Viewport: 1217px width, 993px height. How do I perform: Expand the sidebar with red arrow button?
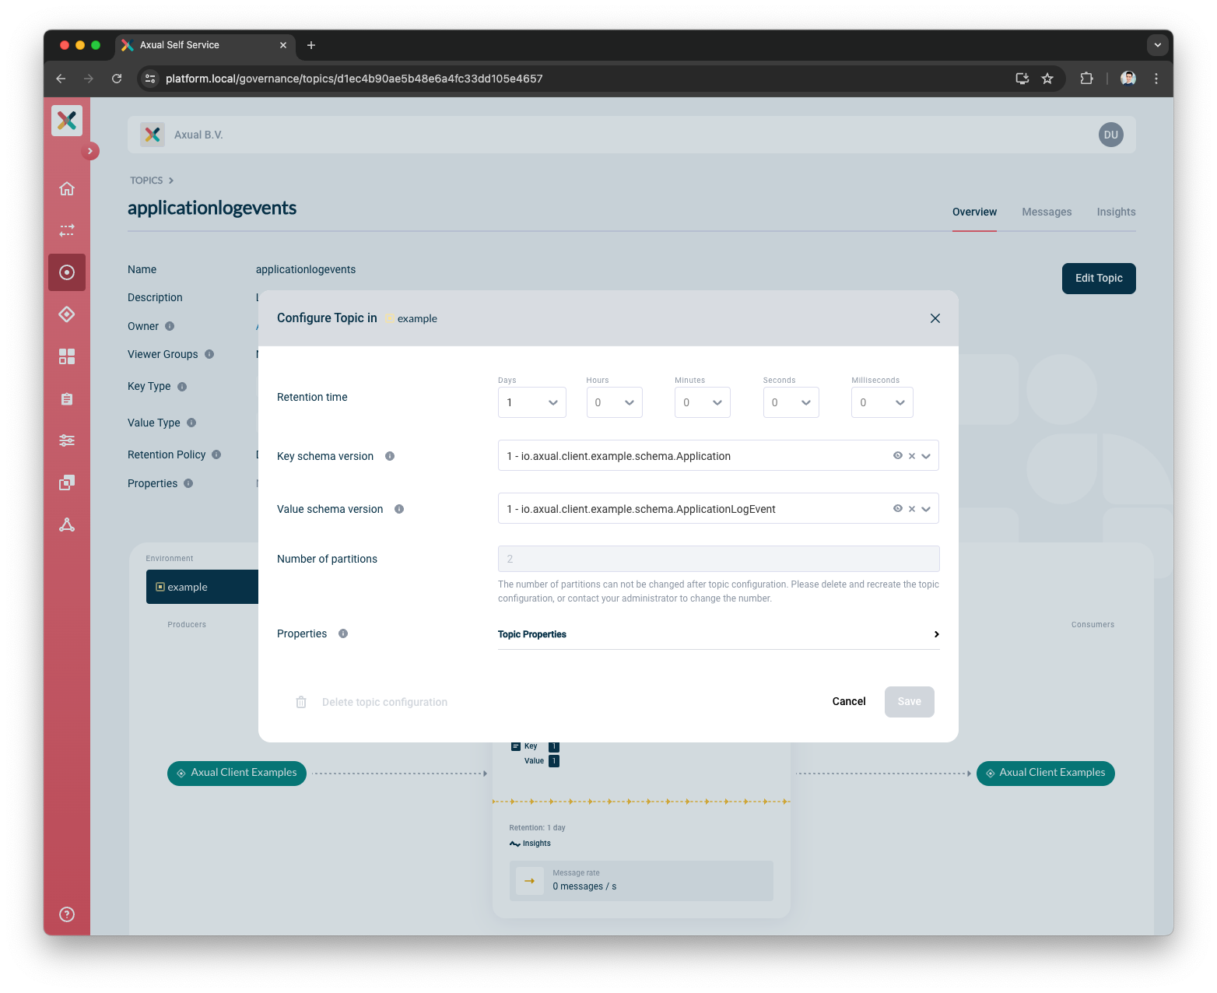pyautogui.click(x=90, y=151)
